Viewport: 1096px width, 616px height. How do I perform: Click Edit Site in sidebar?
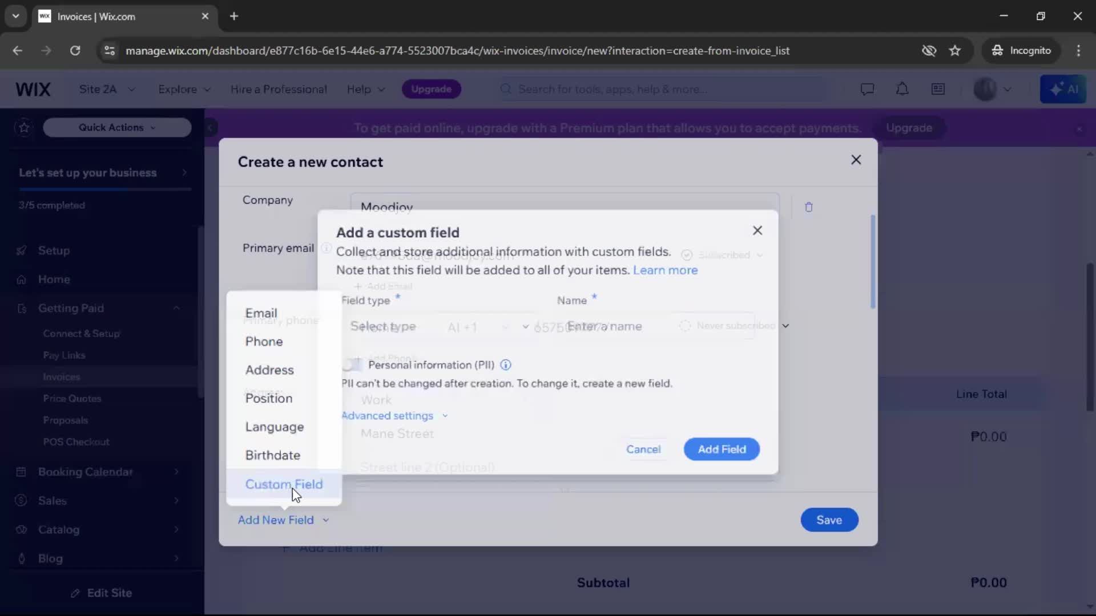point(102,593)
